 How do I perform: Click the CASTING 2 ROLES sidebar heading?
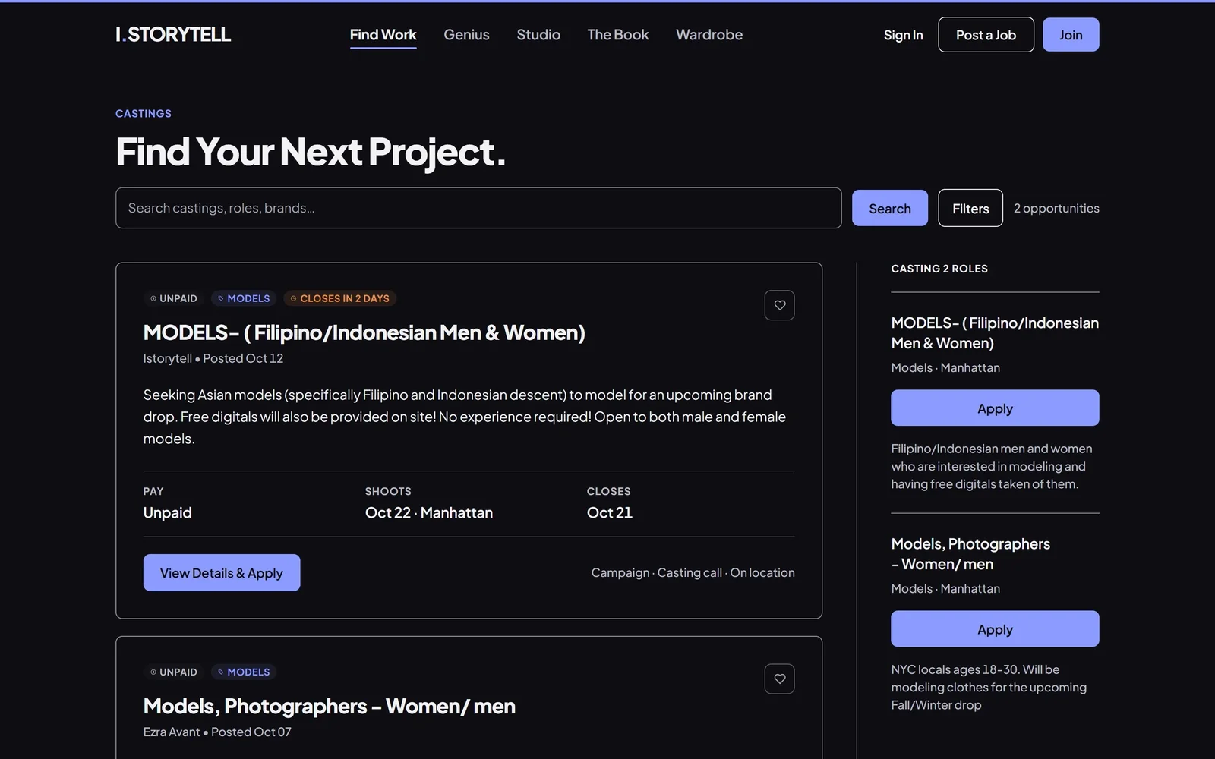939,269
